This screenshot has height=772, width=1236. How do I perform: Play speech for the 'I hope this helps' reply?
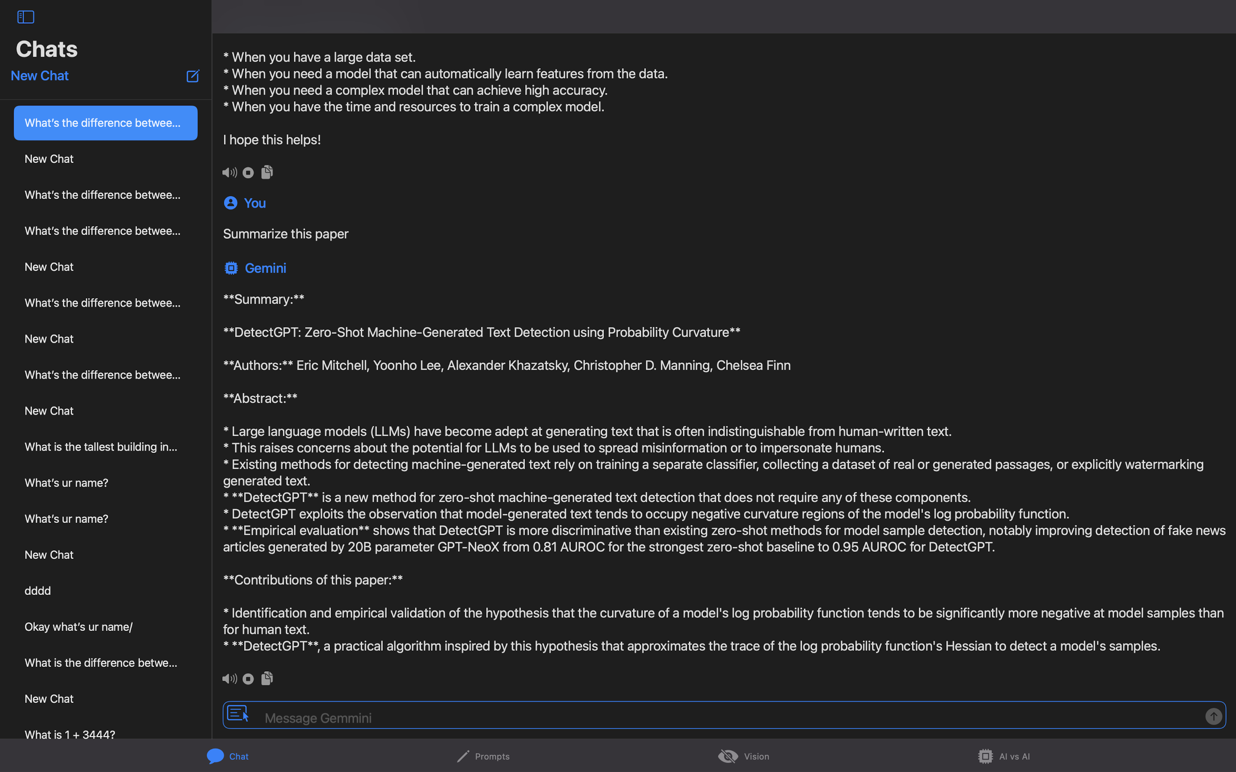pos(229,172)
